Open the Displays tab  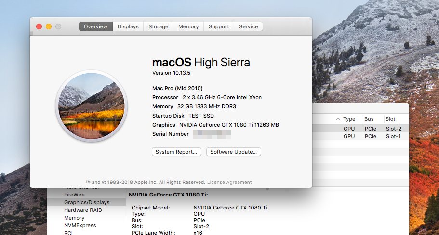[x=128, y=26]
